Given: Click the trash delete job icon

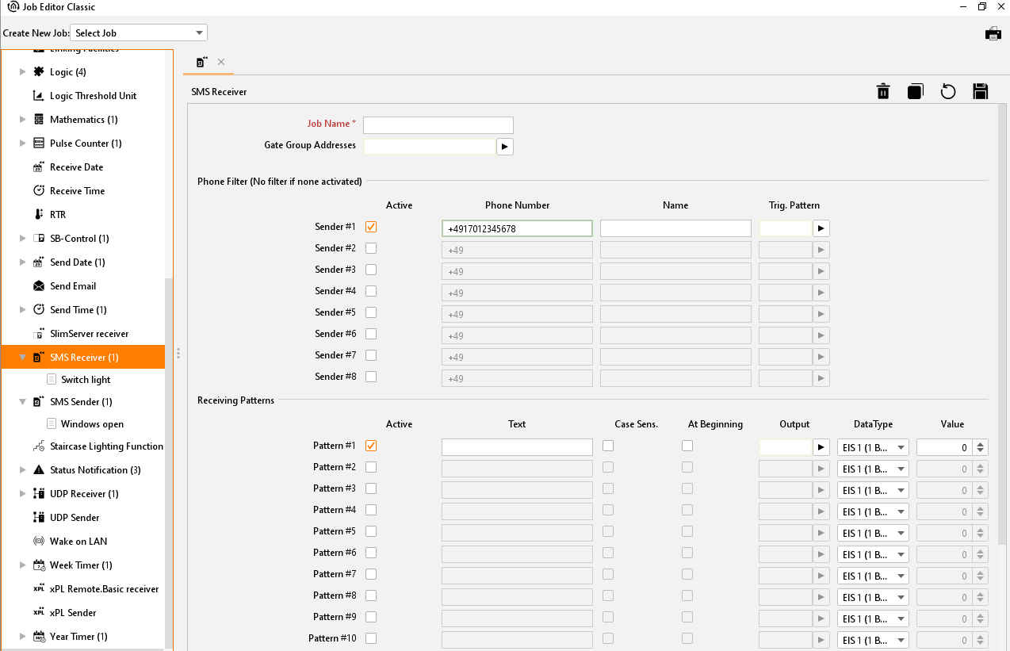Looking at the screenshot, I should pos(883,92).
